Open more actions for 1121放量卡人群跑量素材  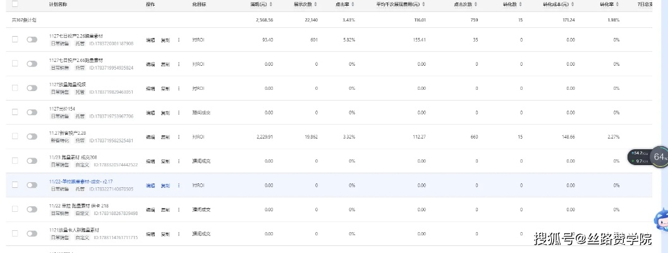pos(178,234)
